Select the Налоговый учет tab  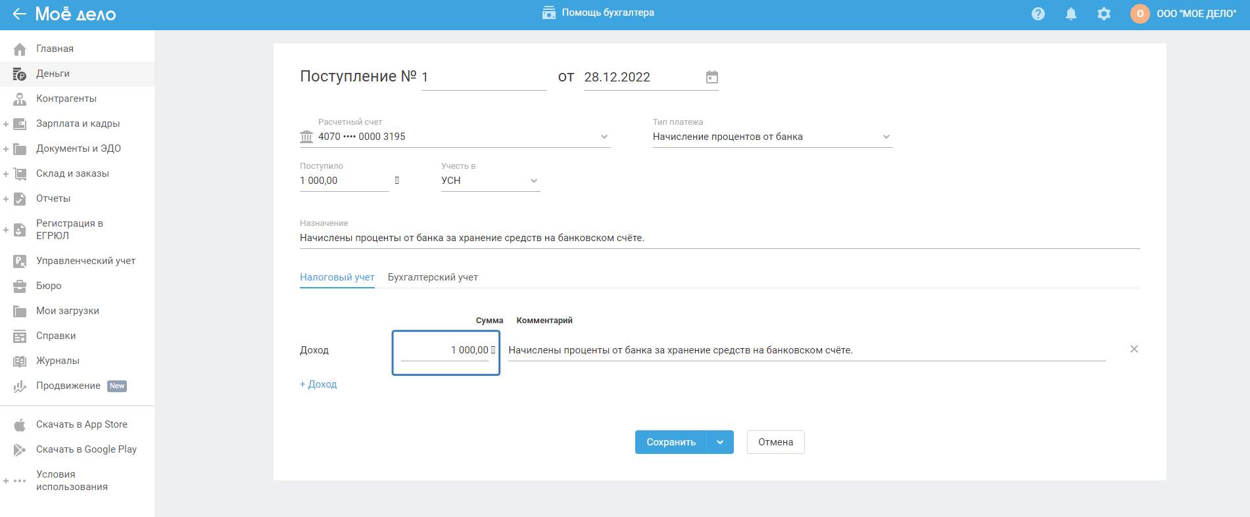(337, 277)
